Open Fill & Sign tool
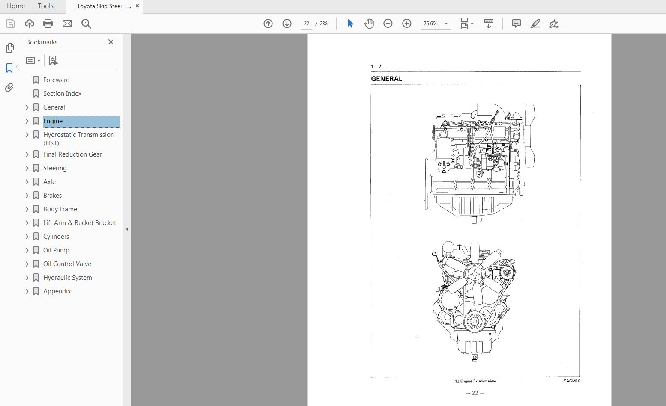Viewport: 666px width, 406px height. [553, 24]
